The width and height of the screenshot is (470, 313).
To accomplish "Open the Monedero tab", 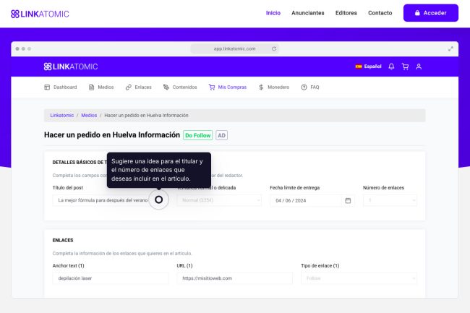I will coord(273,87).
